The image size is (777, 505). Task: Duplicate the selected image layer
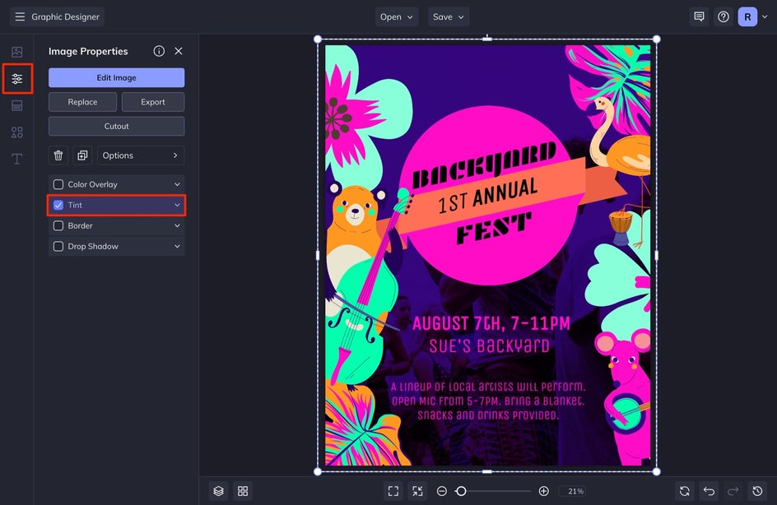[82, 155]
